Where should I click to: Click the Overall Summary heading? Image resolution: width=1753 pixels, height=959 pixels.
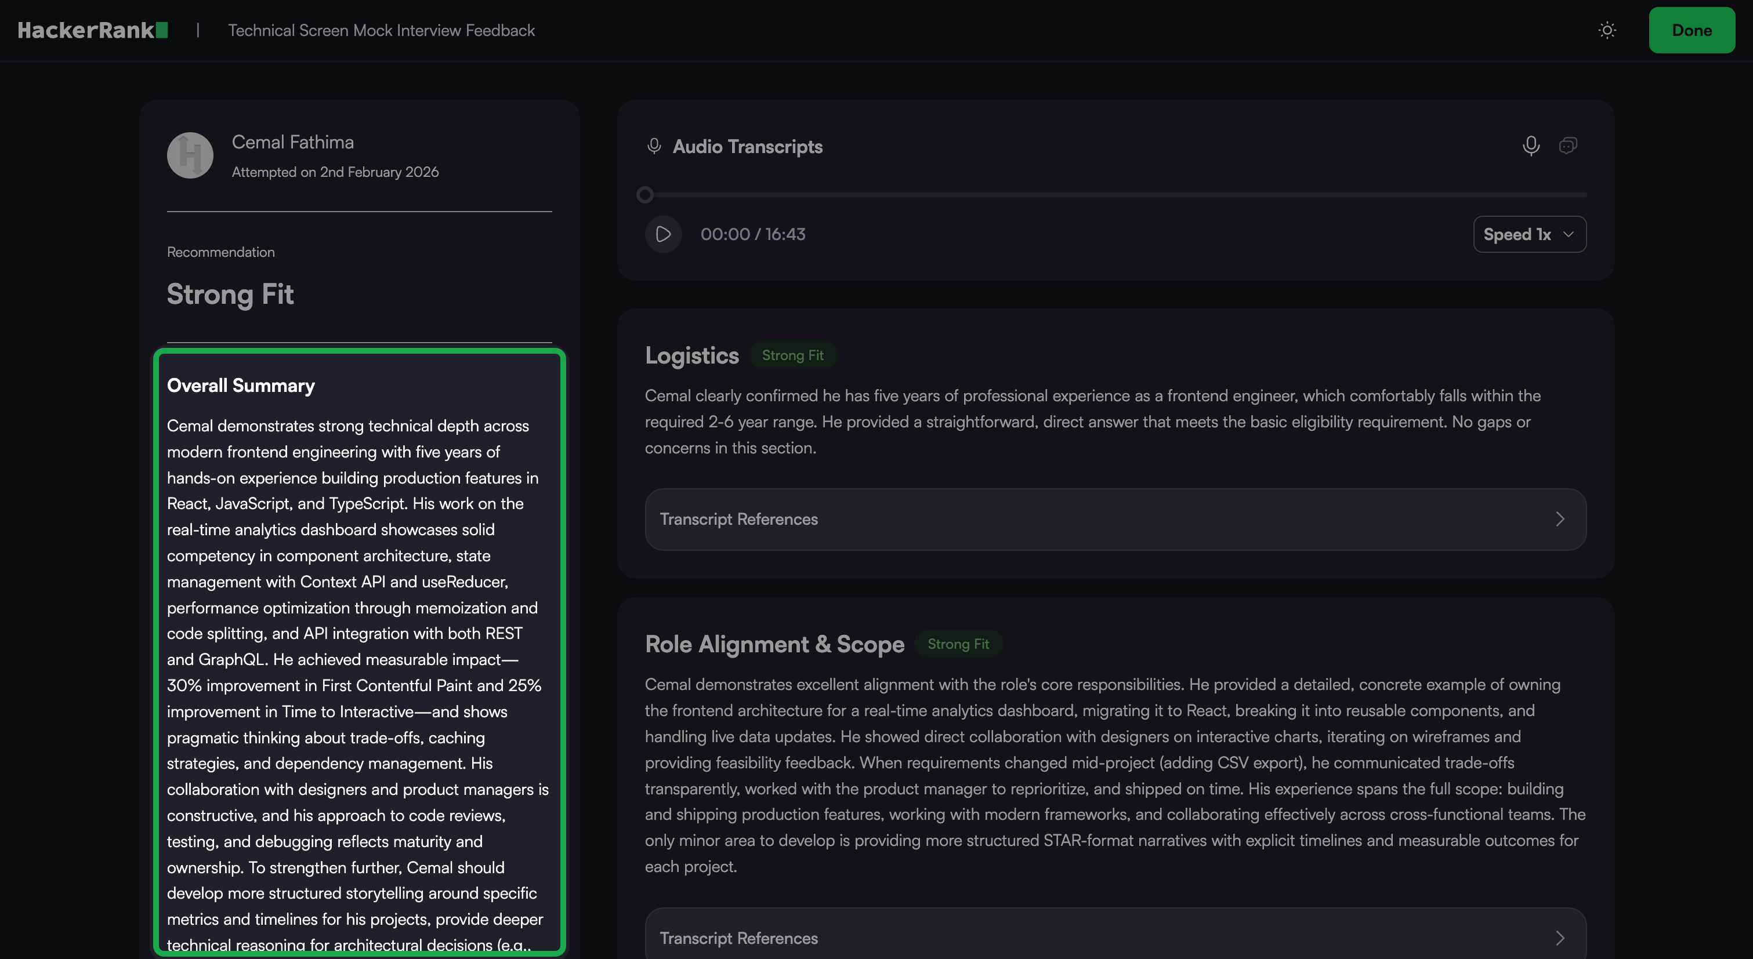pyautogui.click(x=241, y=386)
